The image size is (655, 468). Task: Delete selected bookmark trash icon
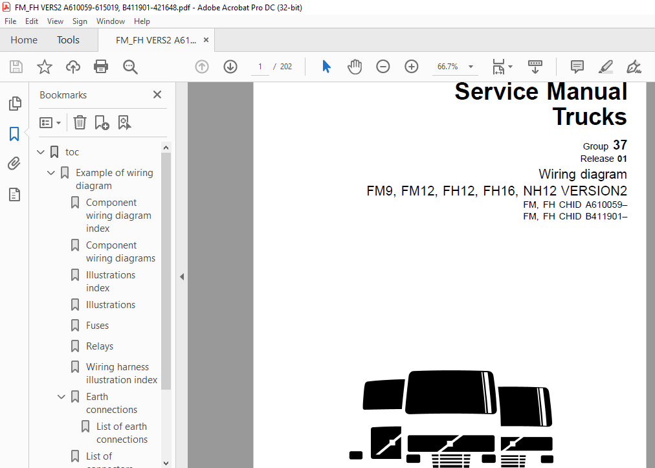coord(80,122)
